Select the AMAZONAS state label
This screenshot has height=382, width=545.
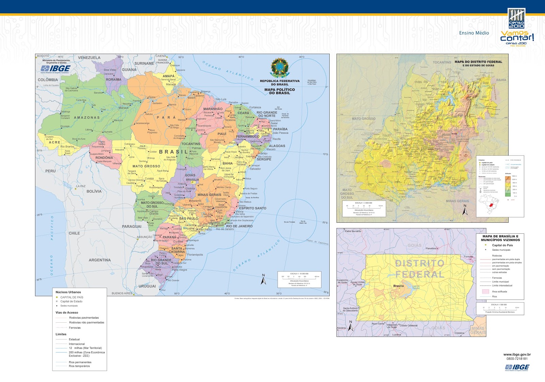tap(87, 118)
